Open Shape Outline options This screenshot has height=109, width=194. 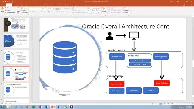[x=116, y=10]
